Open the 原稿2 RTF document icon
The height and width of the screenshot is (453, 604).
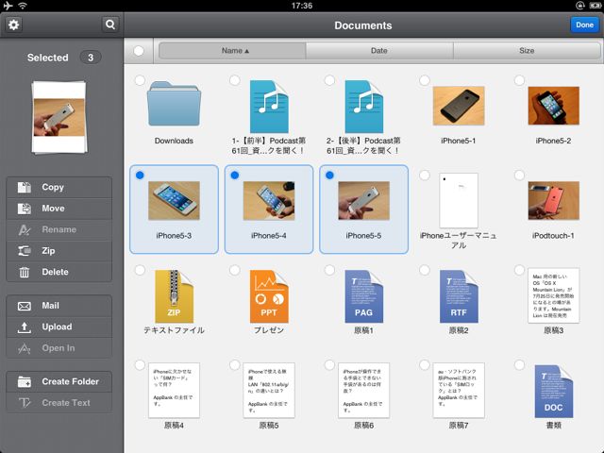459,296
